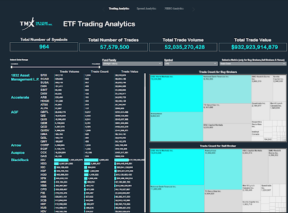
Task: Click TD Securities tile in Sell Broker treemap
Action: tap(223, 201)
